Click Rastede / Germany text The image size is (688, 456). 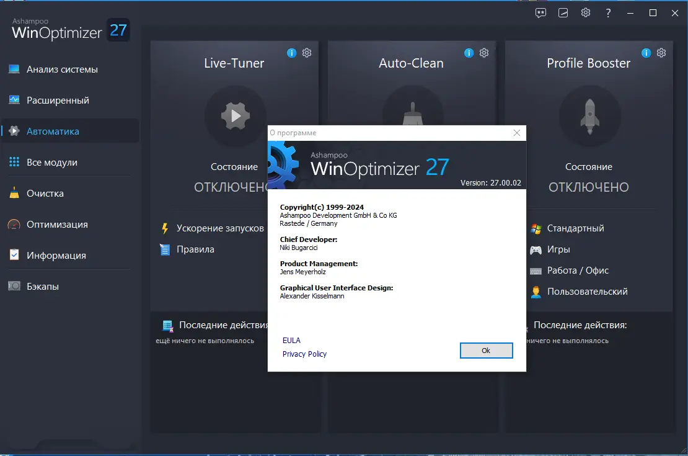(309, 223)
